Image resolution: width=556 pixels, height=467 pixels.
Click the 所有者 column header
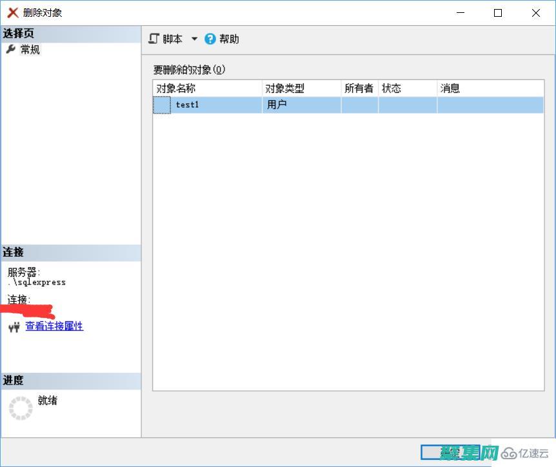point(359,88)
